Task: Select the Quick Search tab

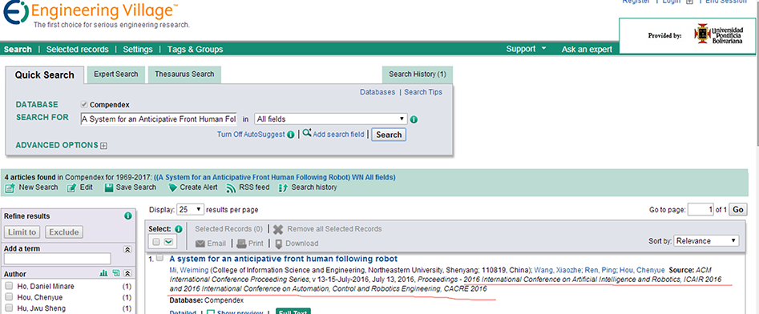Action: 45,75
